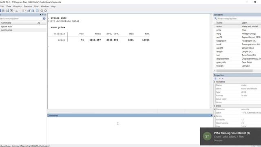Open the Statistics menu
This screenshot has height=147, width=261.
tap(28, 7)
